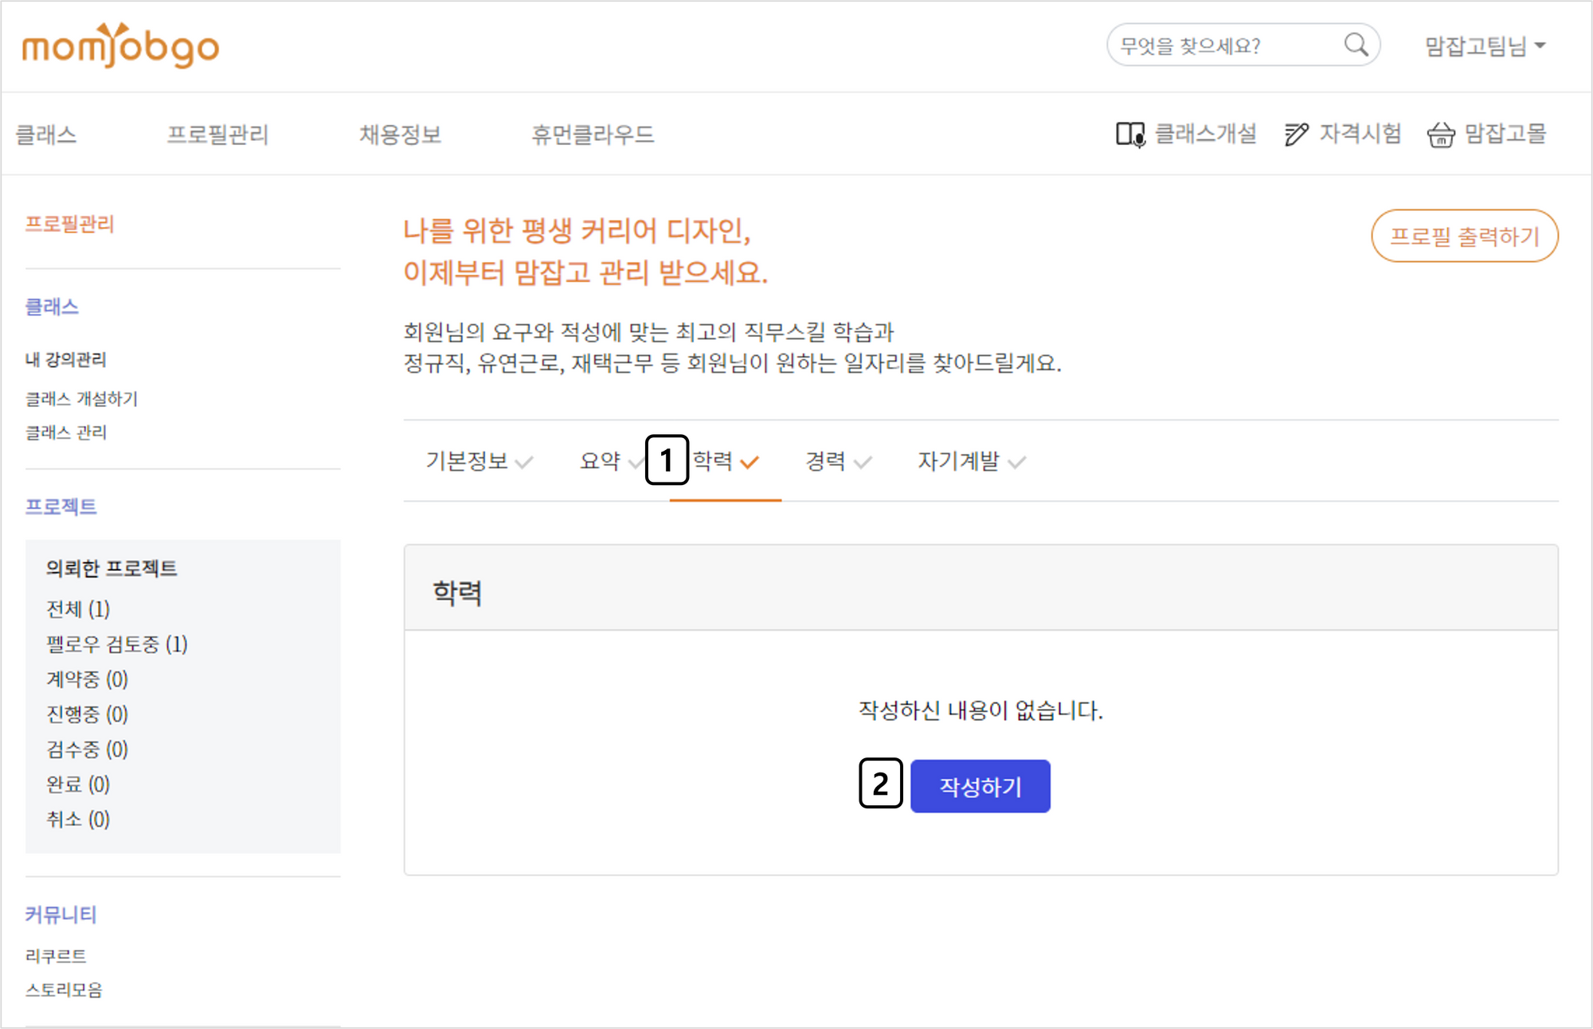Image resolution: width=1593 pixels, height=1029 pixels.
Task: Switch to 경력 tab
Action: (x=825, y=461)
